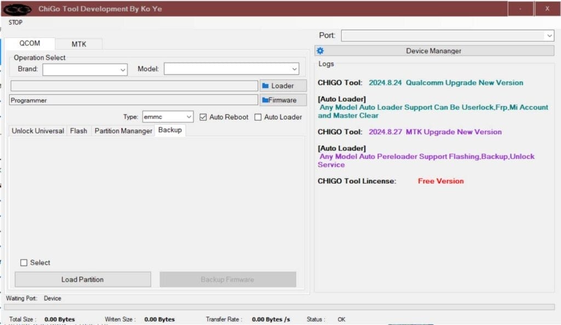Image resolution: width=561 pixels, height=325 pixels.
Task: Toggle the Auto Reboot checkbox
Action: pos(203,117)
